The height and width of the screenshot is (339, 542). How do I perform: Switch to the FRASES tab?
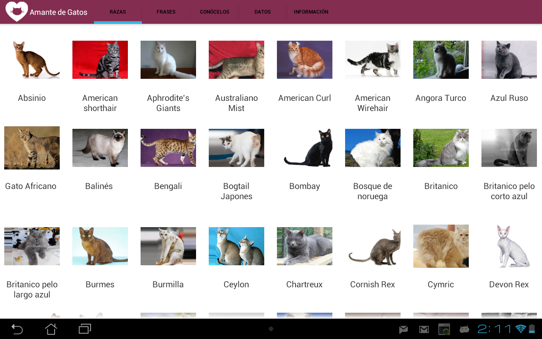pos(166,12)
